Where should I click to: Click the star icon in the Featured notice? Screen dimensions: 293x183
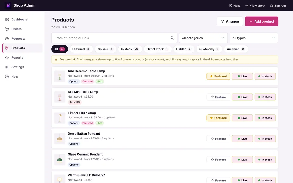tap(56, 59)
